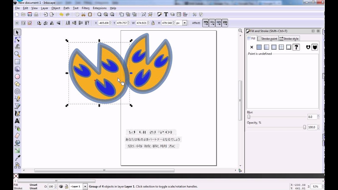The width and height of the screenshot is (338, 190).
Task: Select the Zoom tool in toolbox
Action: [x=17, y=54]
